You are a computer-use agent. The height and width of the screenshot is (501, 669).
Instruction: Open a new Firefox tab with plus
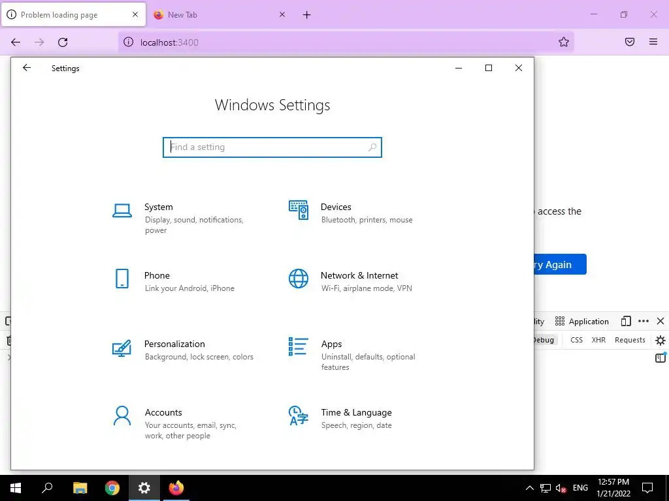(307, 15)
